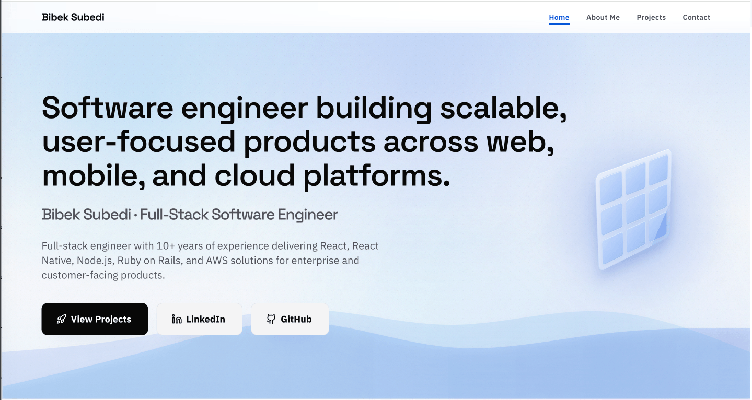Click the Bibek Subedi site logo
The image size is (752, 400).
coord(73,17)
